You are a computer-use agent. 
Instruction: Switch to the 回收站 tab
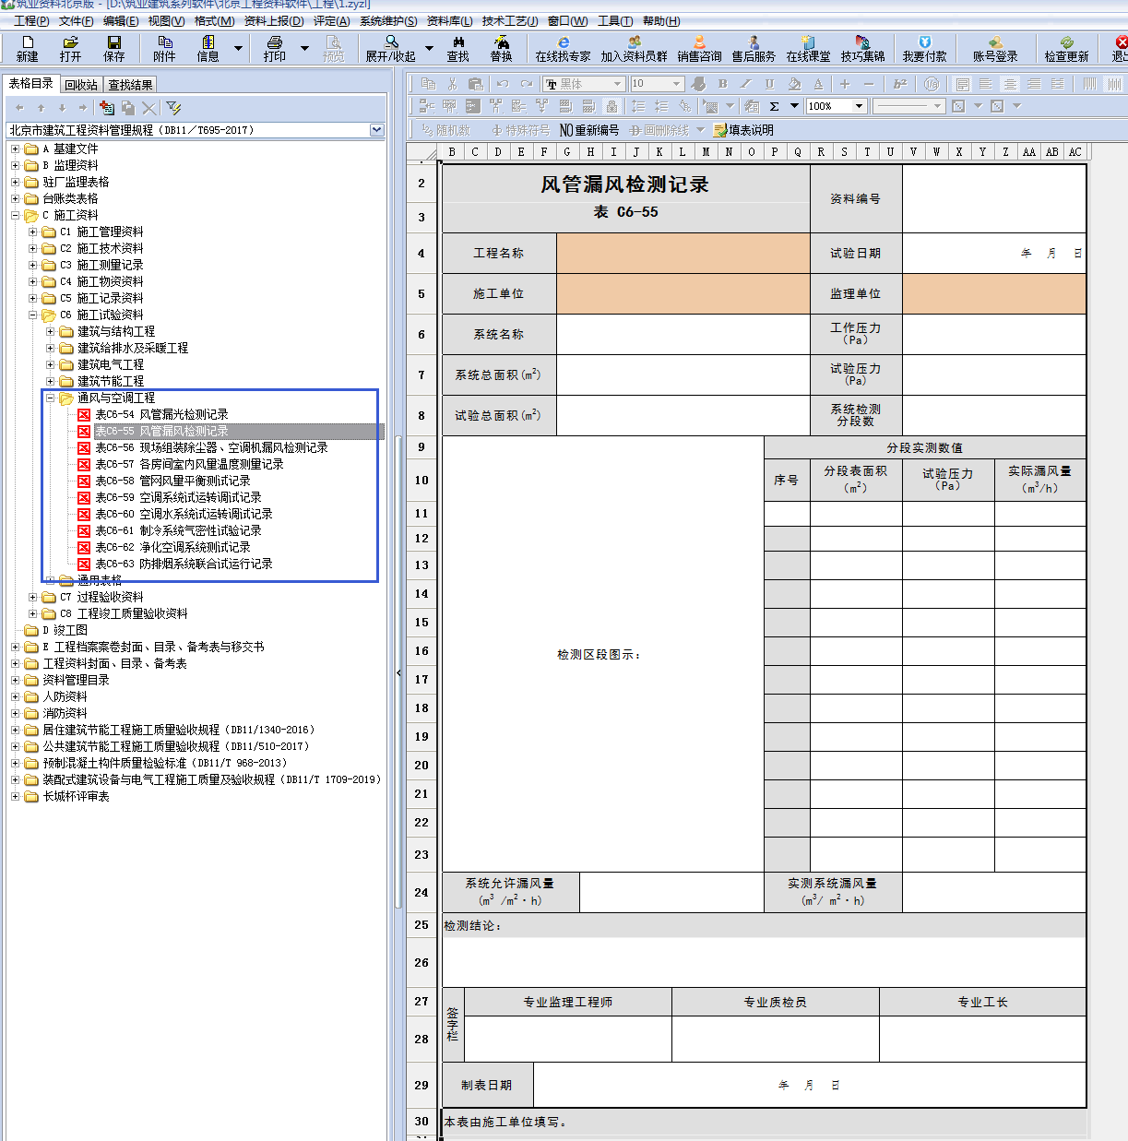[x=81, y=85]
